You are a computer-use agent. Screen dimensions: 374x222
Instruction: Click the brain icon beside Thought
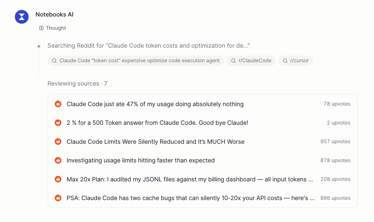(41, 28)
